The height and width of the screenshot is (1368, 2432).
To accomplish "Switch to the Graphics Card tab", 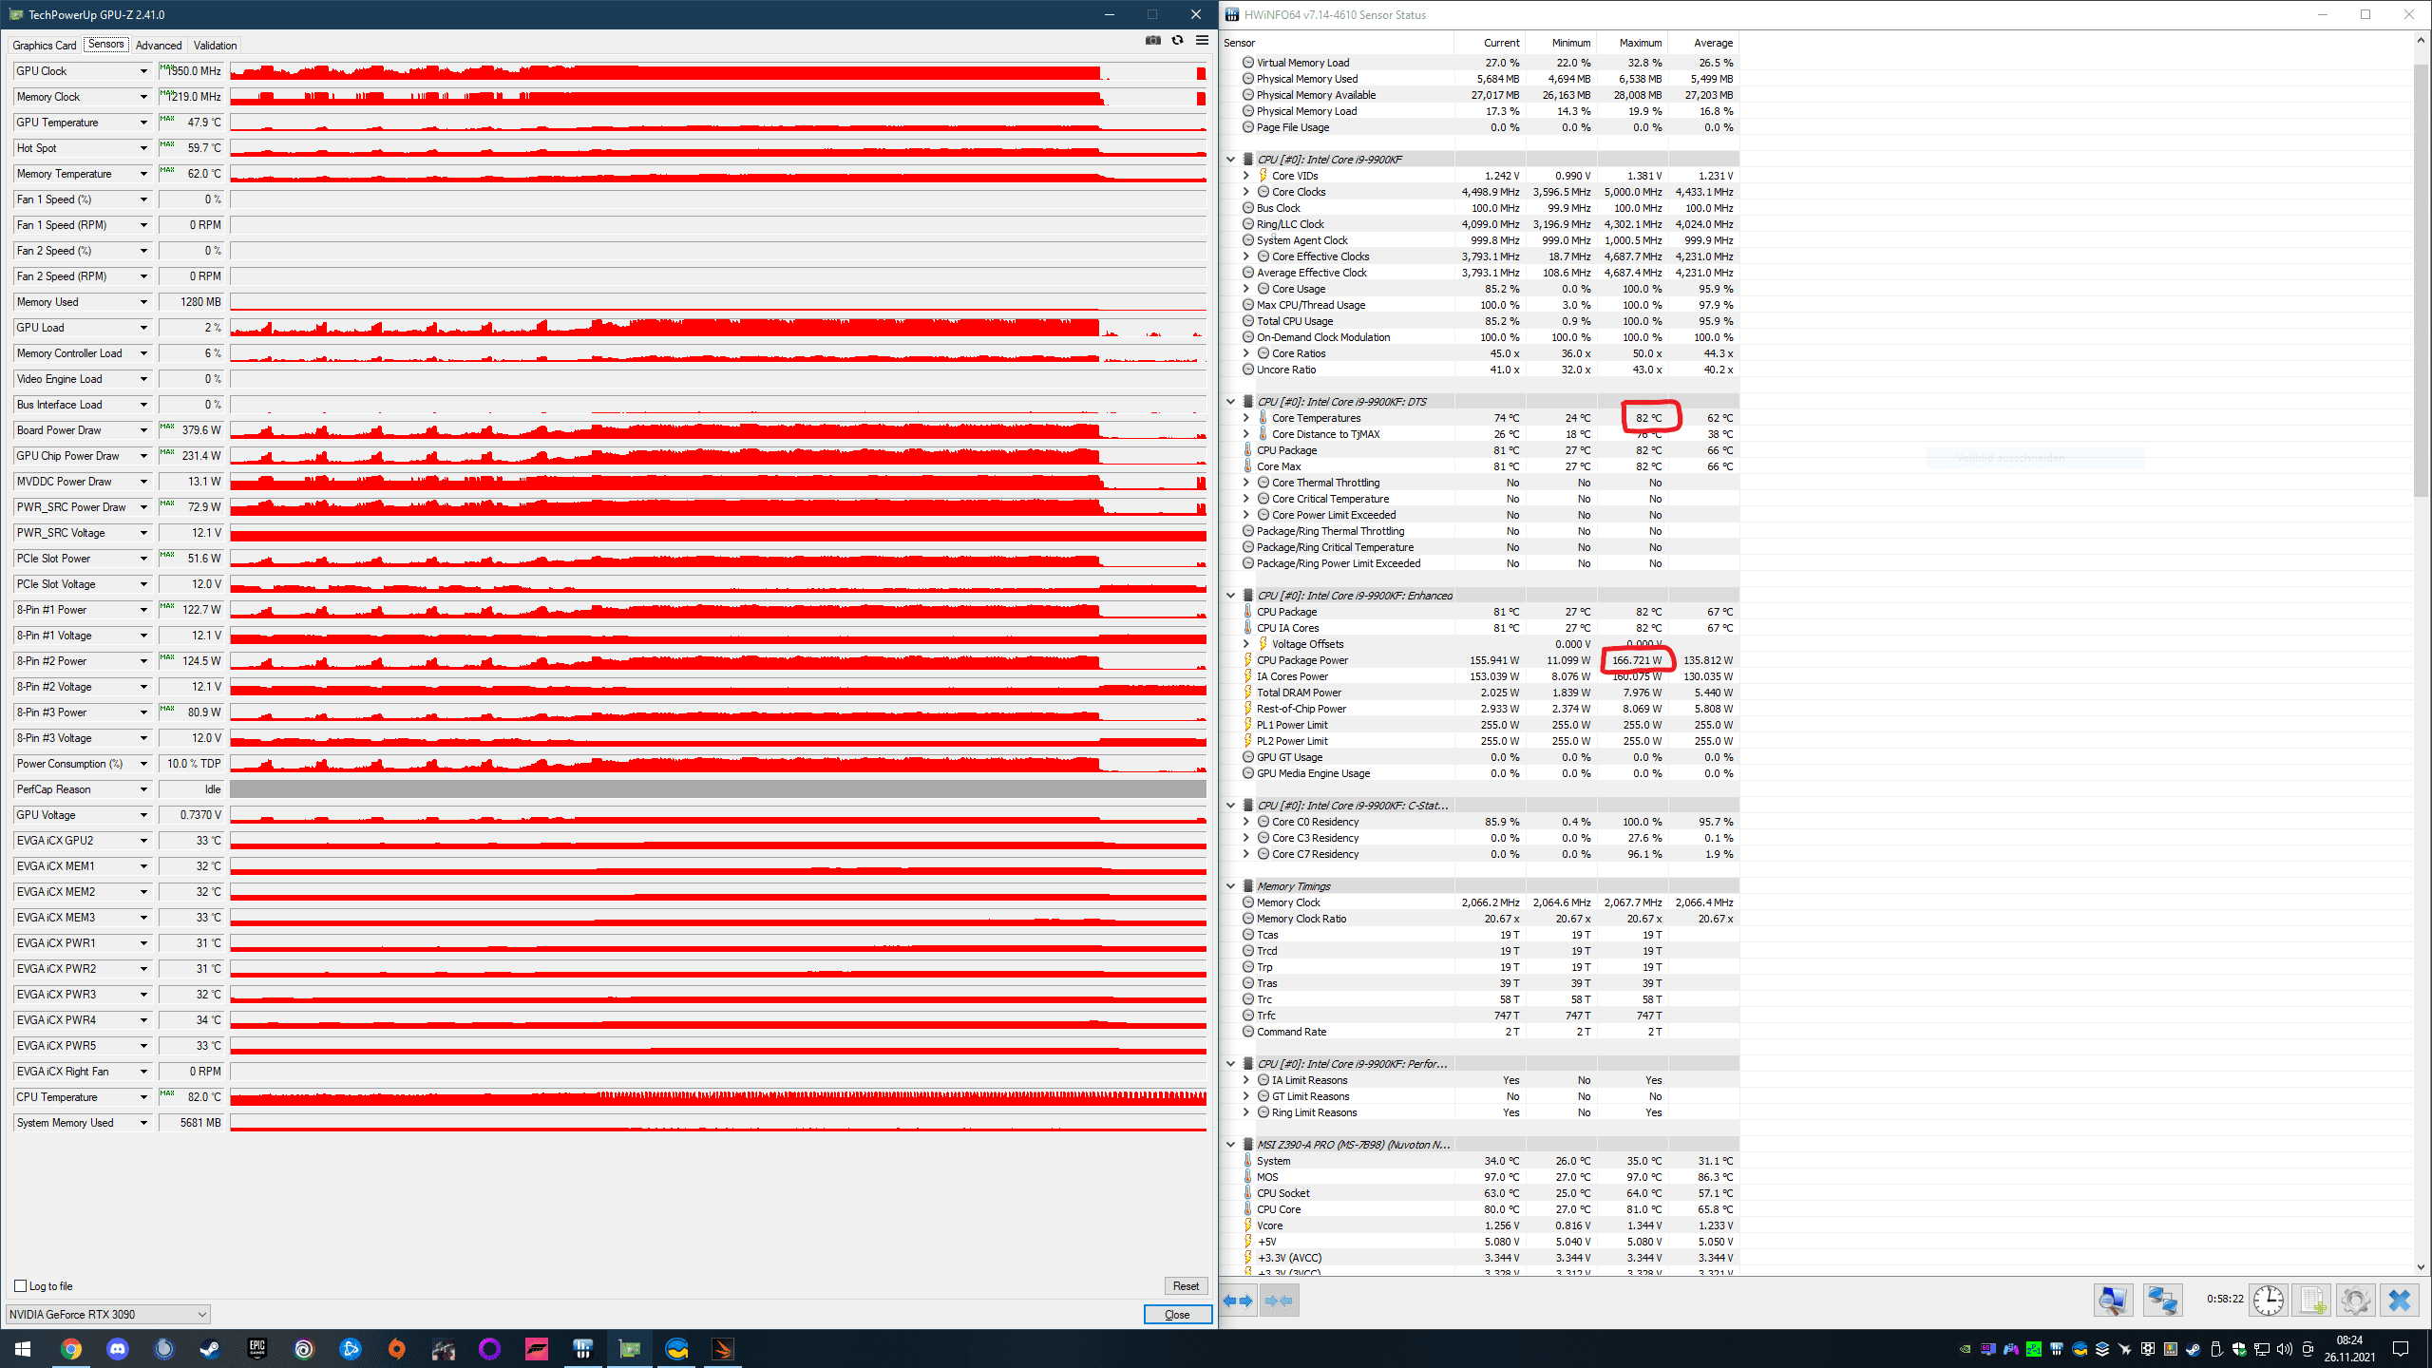I will (44, 46).
